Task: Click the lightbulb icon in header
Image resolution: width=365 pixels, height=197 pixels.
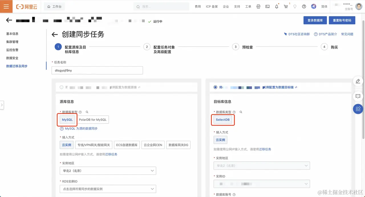Action: pos(295,7)
